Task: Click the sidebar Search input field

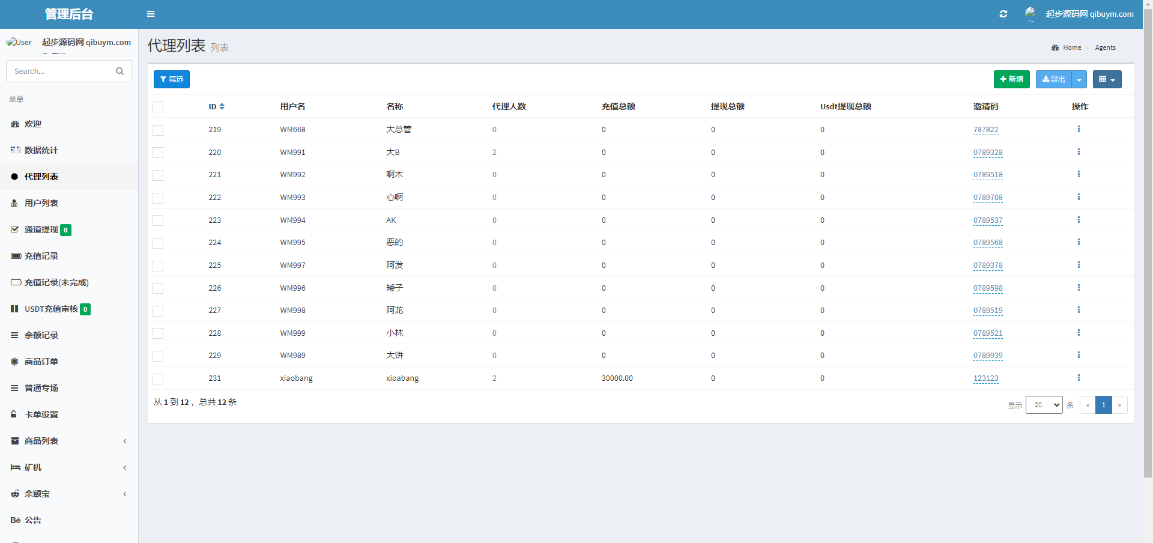Action: pos(60,71)
